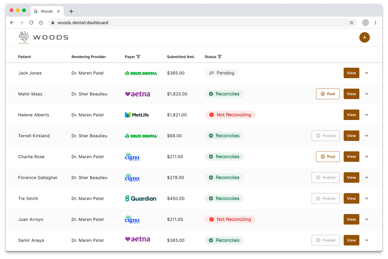The width and height of the screenshot is (388, 259).
Task: Click the Woods tree logo
Action: pyautogui.click(x=23, y=37)
